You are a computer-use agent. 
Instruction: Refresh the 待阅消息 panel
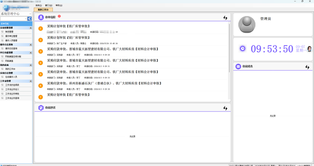tap(307, 67)
